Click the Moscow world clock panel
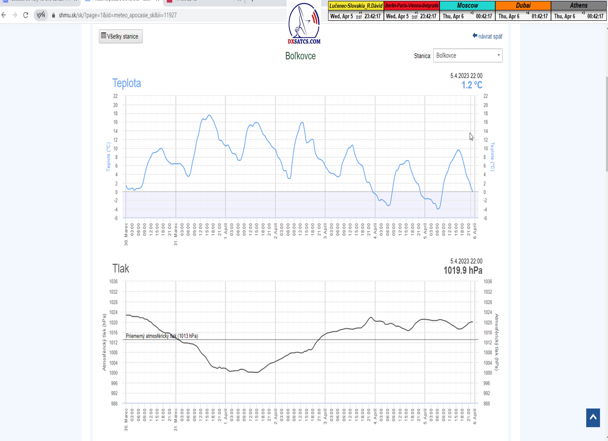This screenshot has width=608, height=441. (467, 11)
